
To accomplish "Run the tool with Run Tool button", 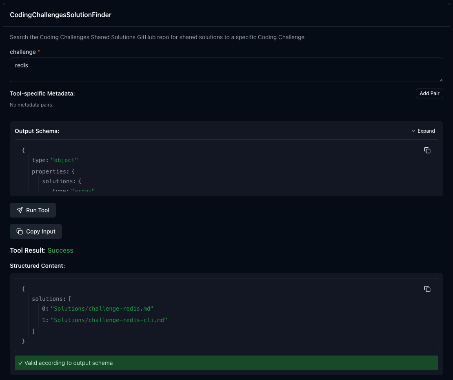I will 33,210.
